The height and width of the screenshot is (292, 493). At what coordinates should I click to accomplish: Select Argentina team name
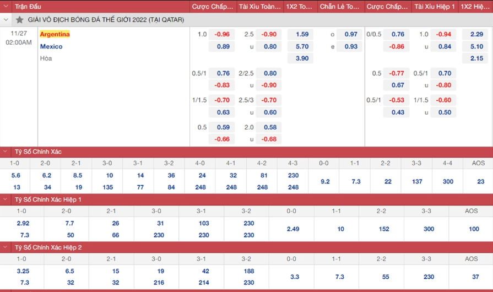(55, 34)
